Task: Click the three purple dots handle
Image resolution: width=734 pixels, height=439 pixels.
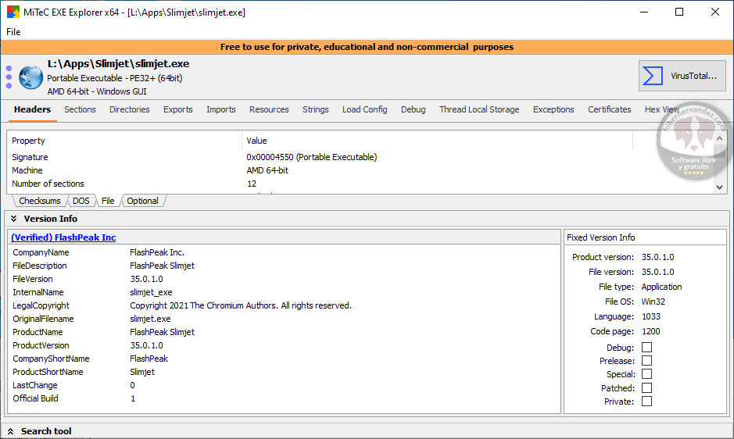Action: pos(9,77)
